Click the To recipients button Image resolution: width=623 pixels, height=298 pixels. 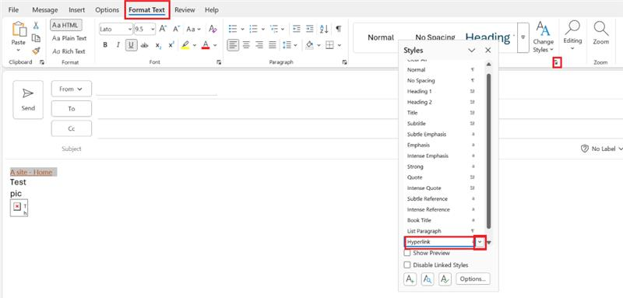click(x=72, y=109)
